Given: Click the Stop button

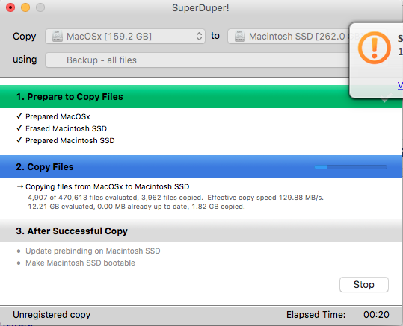Looking at the screenshot, I should [x=363, y=284].
